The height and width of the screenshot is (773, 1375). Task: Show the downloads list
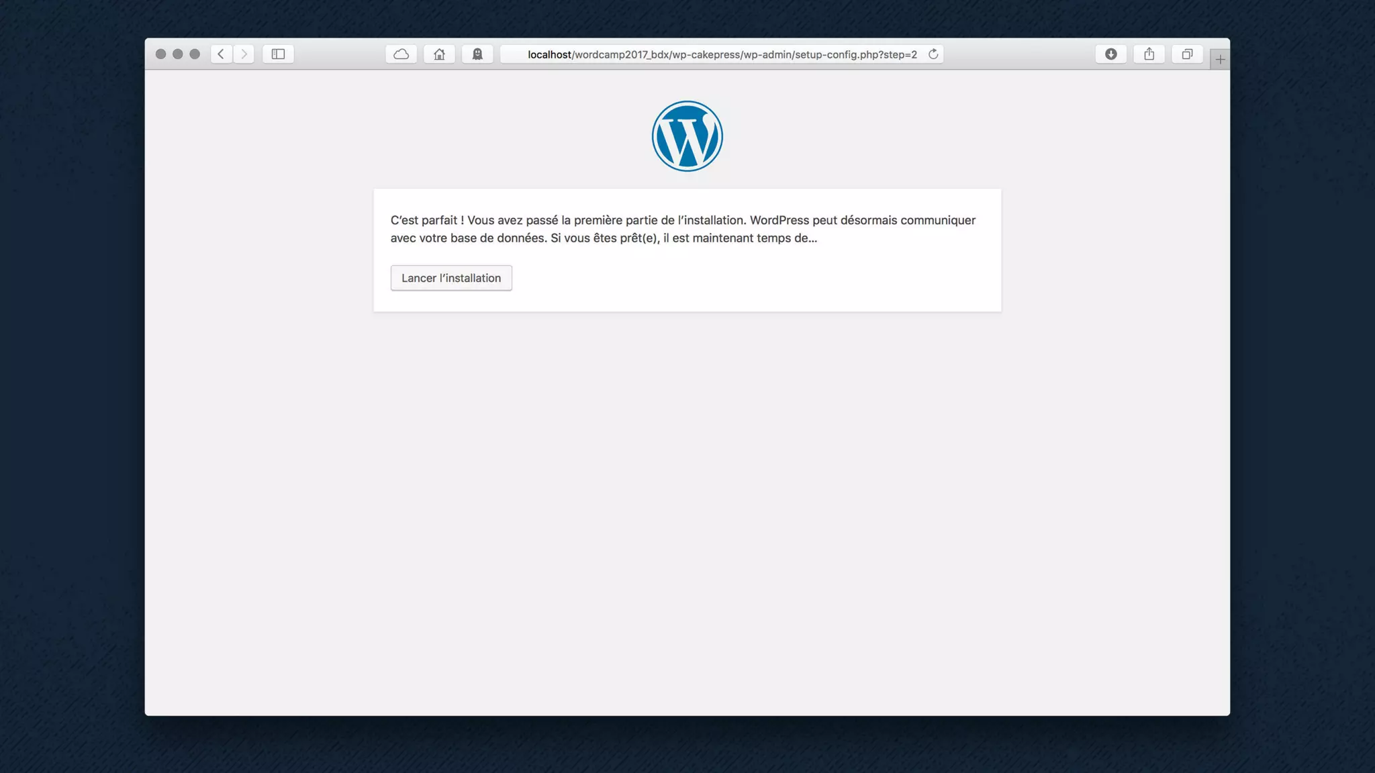[x=1111, y=54]
